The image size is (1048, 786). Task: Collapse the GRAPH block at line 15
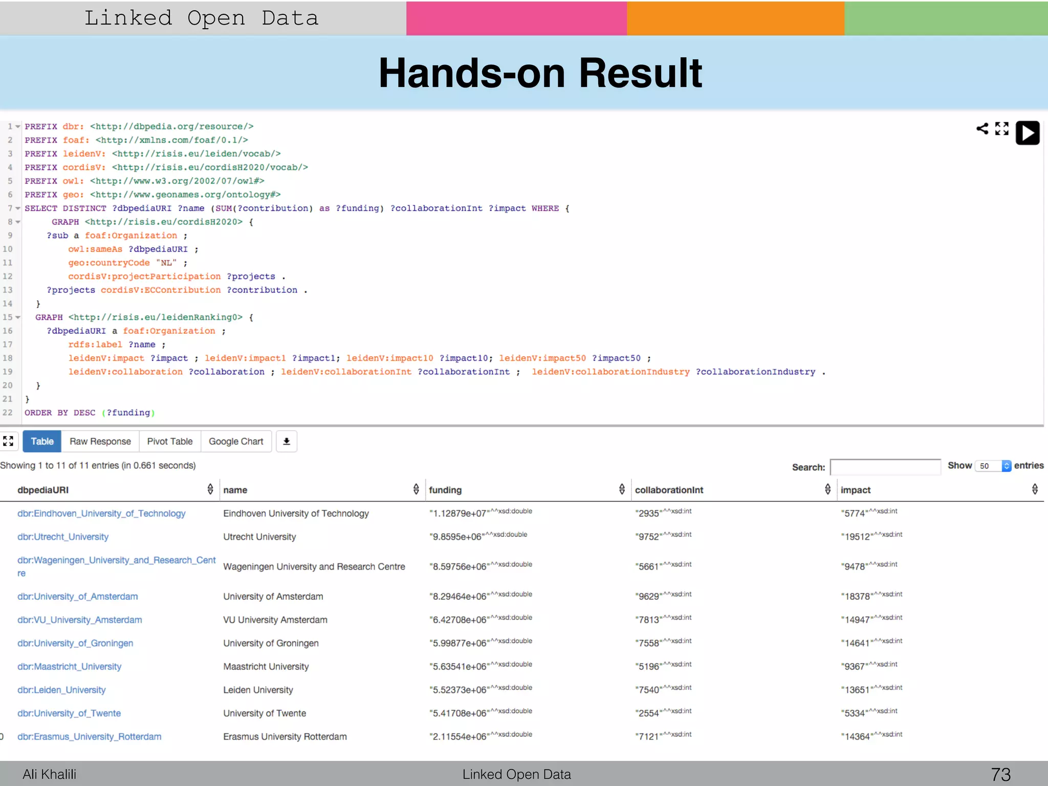pos(18,317)
